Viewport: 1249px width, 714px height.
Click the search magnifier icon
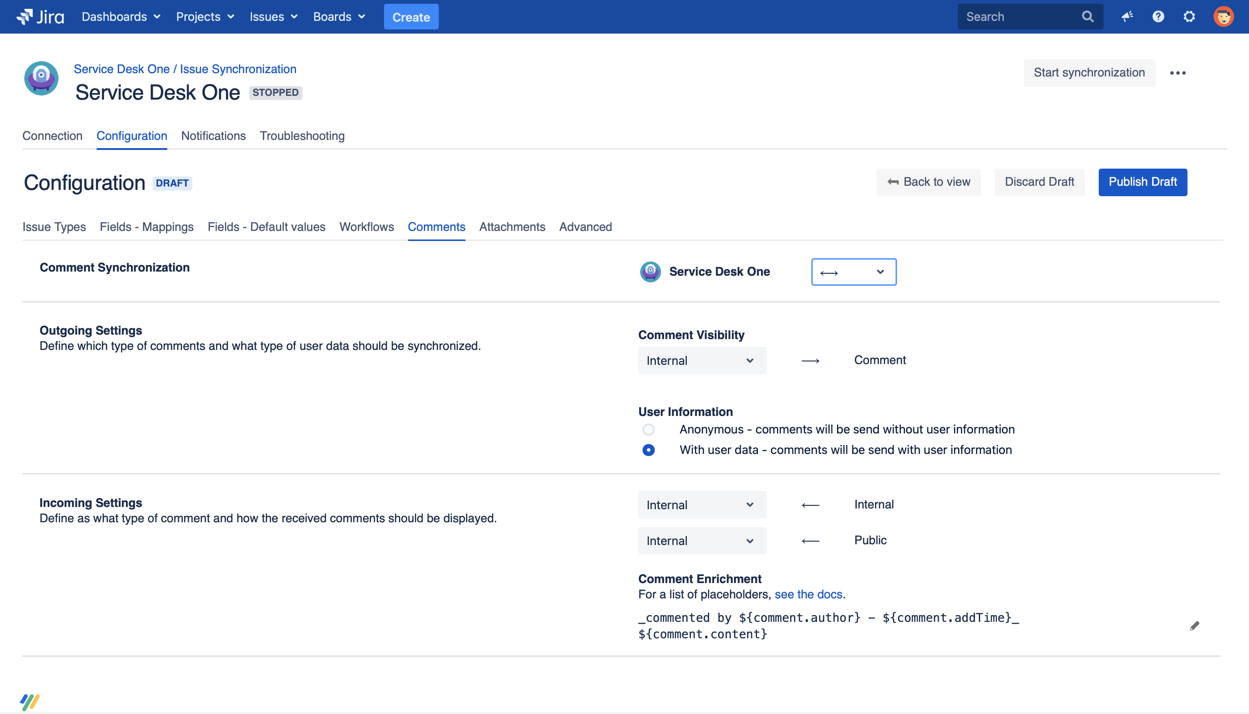[x=1087, y=16]
